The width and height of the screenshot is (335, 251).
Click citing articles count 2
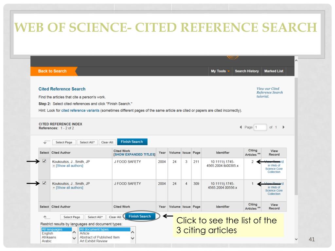coord(252,162)
